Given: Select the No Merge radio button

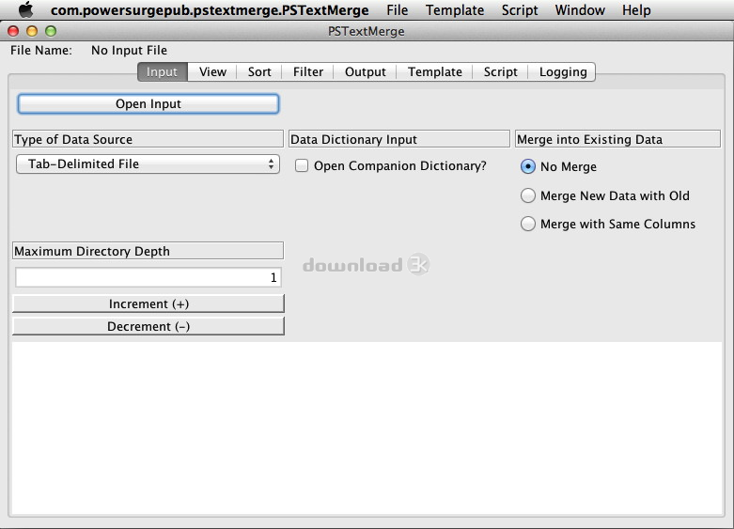Looking at the screenshot, I should [528, 167].
